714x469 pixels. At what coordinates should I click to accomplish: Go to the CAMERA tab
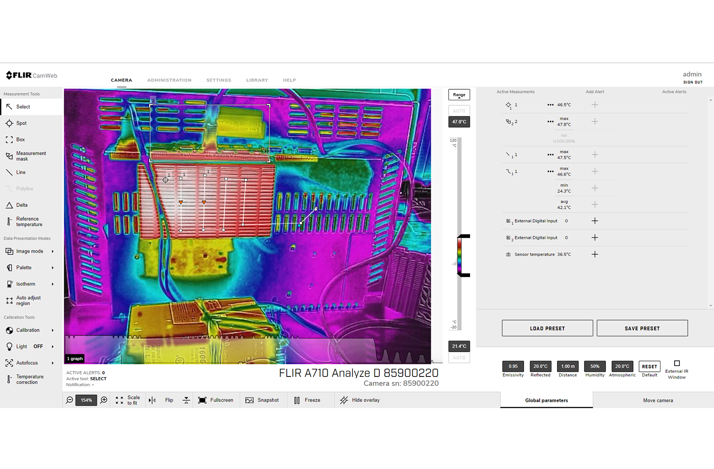pos(121,80)
